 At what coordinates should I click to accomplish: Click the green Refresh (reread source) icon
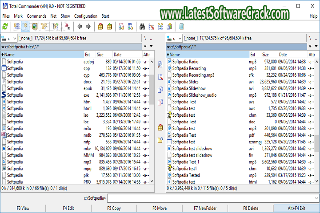coord(5,26)
